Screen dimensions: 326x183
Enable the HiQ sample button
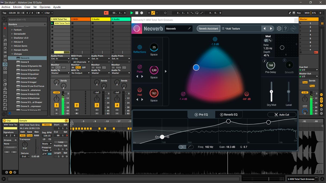click(x=23, y=135)
